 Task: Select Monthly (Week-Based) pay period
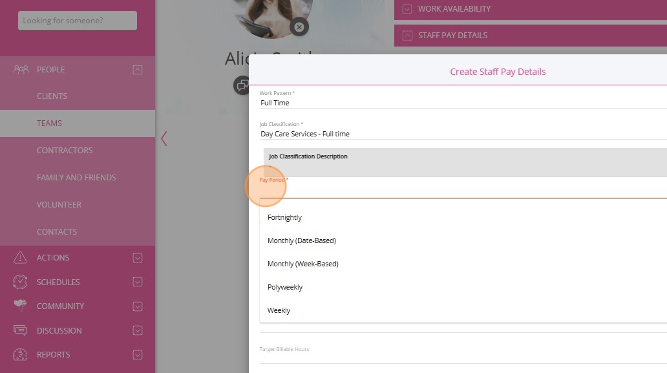coord(463,264)
